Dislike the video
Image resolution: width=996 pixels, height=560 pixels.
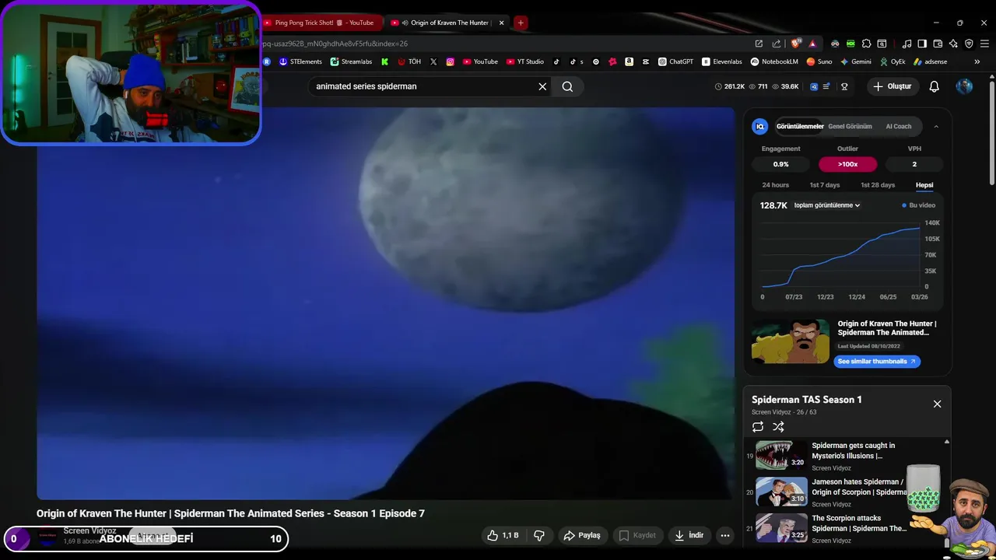539,535
